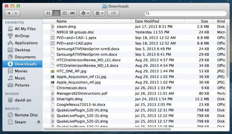Switch to column view
The image size is (232, 134).
pos(64,13)
